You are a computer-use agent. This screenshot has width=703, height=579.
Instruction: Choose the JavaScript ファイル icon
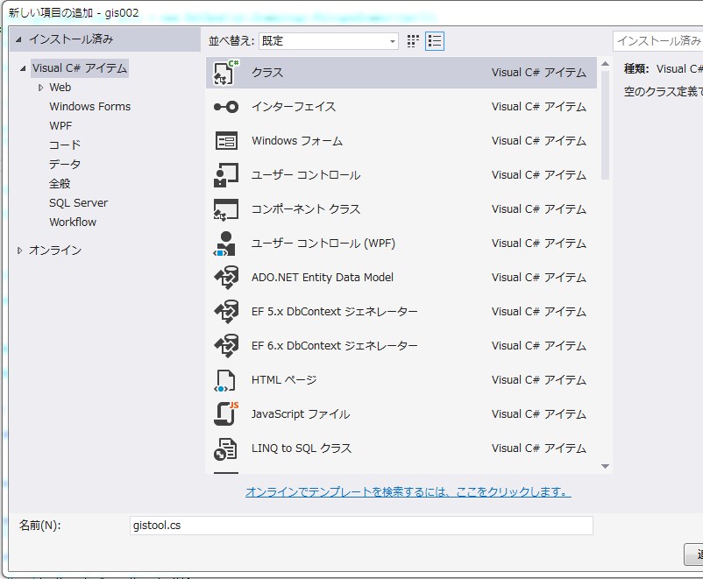point(226,414)
